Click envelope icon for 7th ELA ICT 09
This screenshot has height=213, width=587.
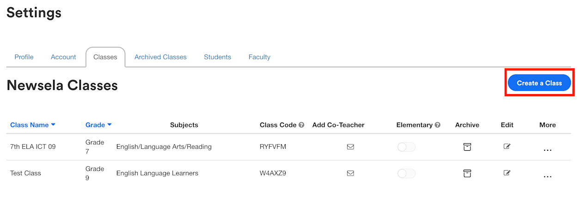point(350,147)
